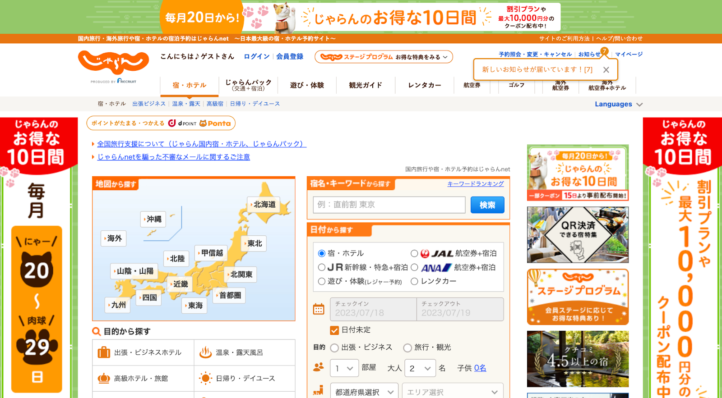Open the ステージプログラム sidebar banner
The width and height of the screenshot is (722, 398).
click(578, 297)
